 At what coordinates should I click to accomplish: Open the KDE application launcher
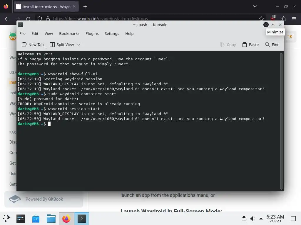pos(6,219)
